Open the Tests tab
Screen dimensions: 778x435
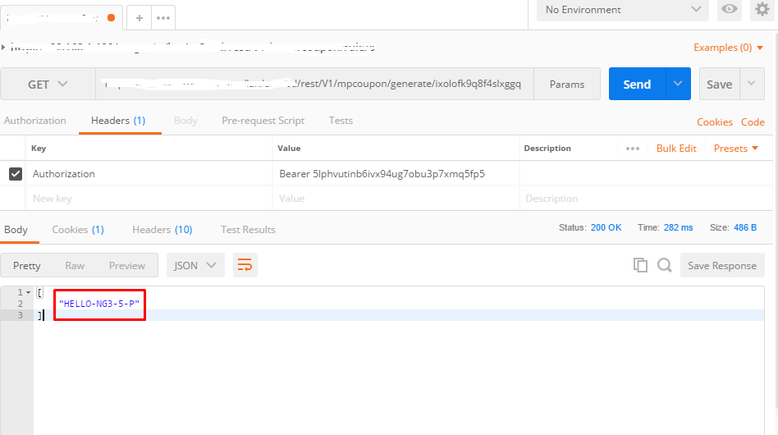341,121
